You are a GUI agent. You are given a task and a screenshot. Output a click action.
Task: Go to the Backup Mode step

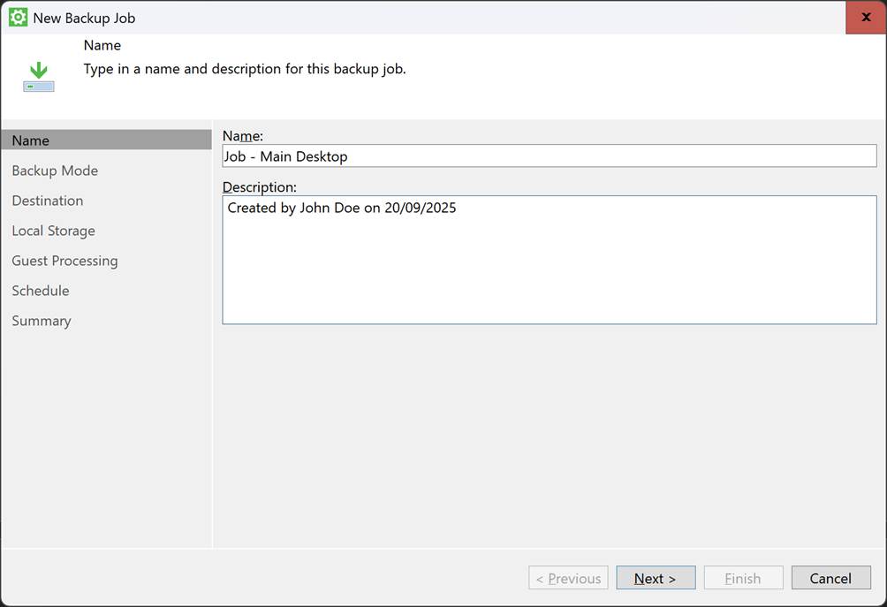coord(55,171)
